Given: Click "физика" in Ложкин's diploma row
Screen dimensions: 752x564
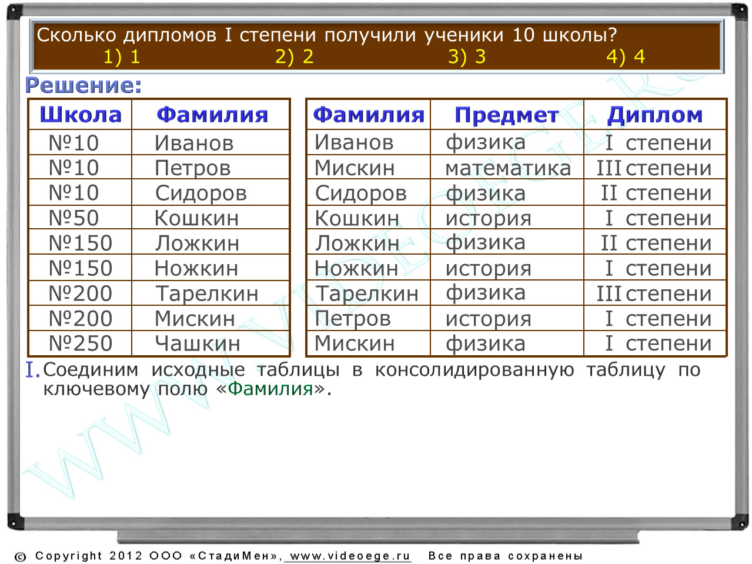Looking at the screenshot, I should pyautogui.click(x=486, y=243).
